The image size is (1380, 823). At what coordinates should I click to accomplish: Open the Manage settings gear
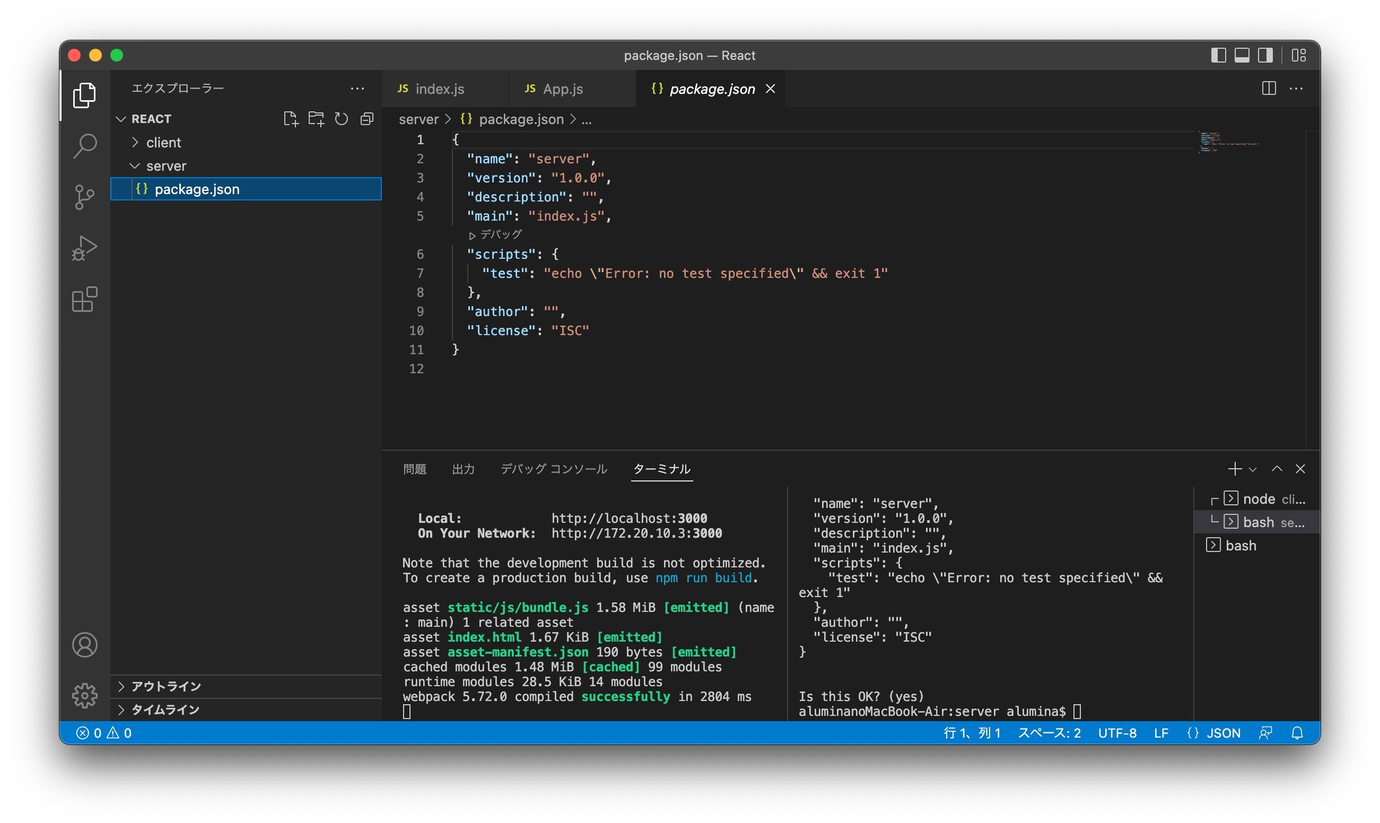click(85, 695)
